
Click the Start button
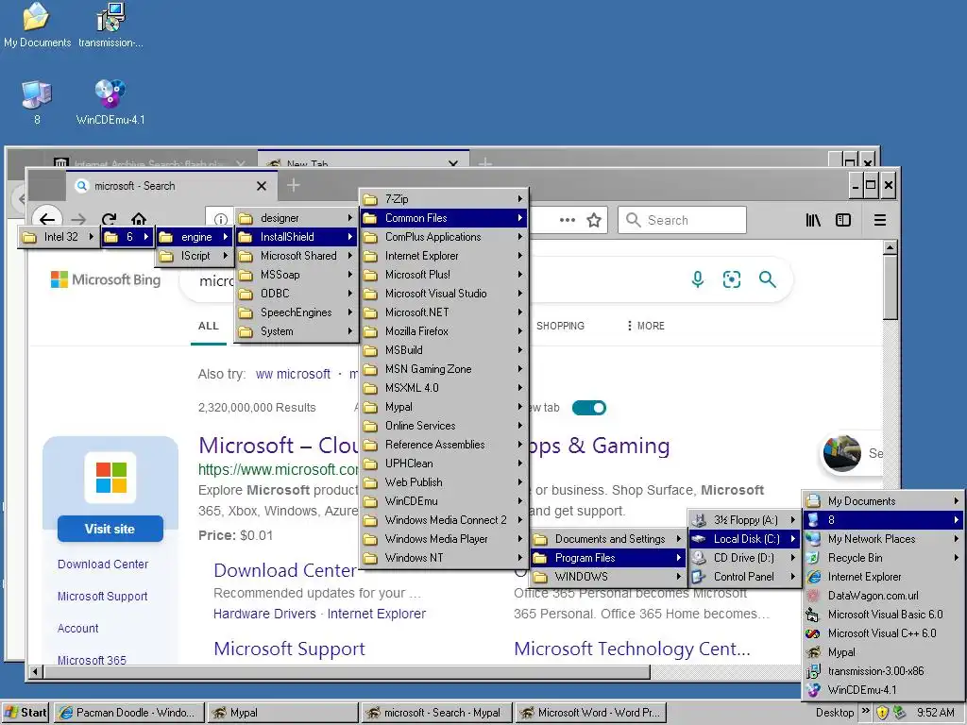[25, 713]
